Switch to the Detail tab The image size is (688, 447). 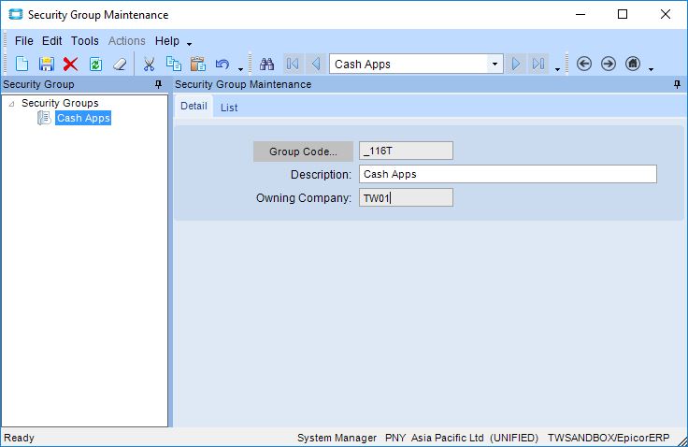click(193, 107)
